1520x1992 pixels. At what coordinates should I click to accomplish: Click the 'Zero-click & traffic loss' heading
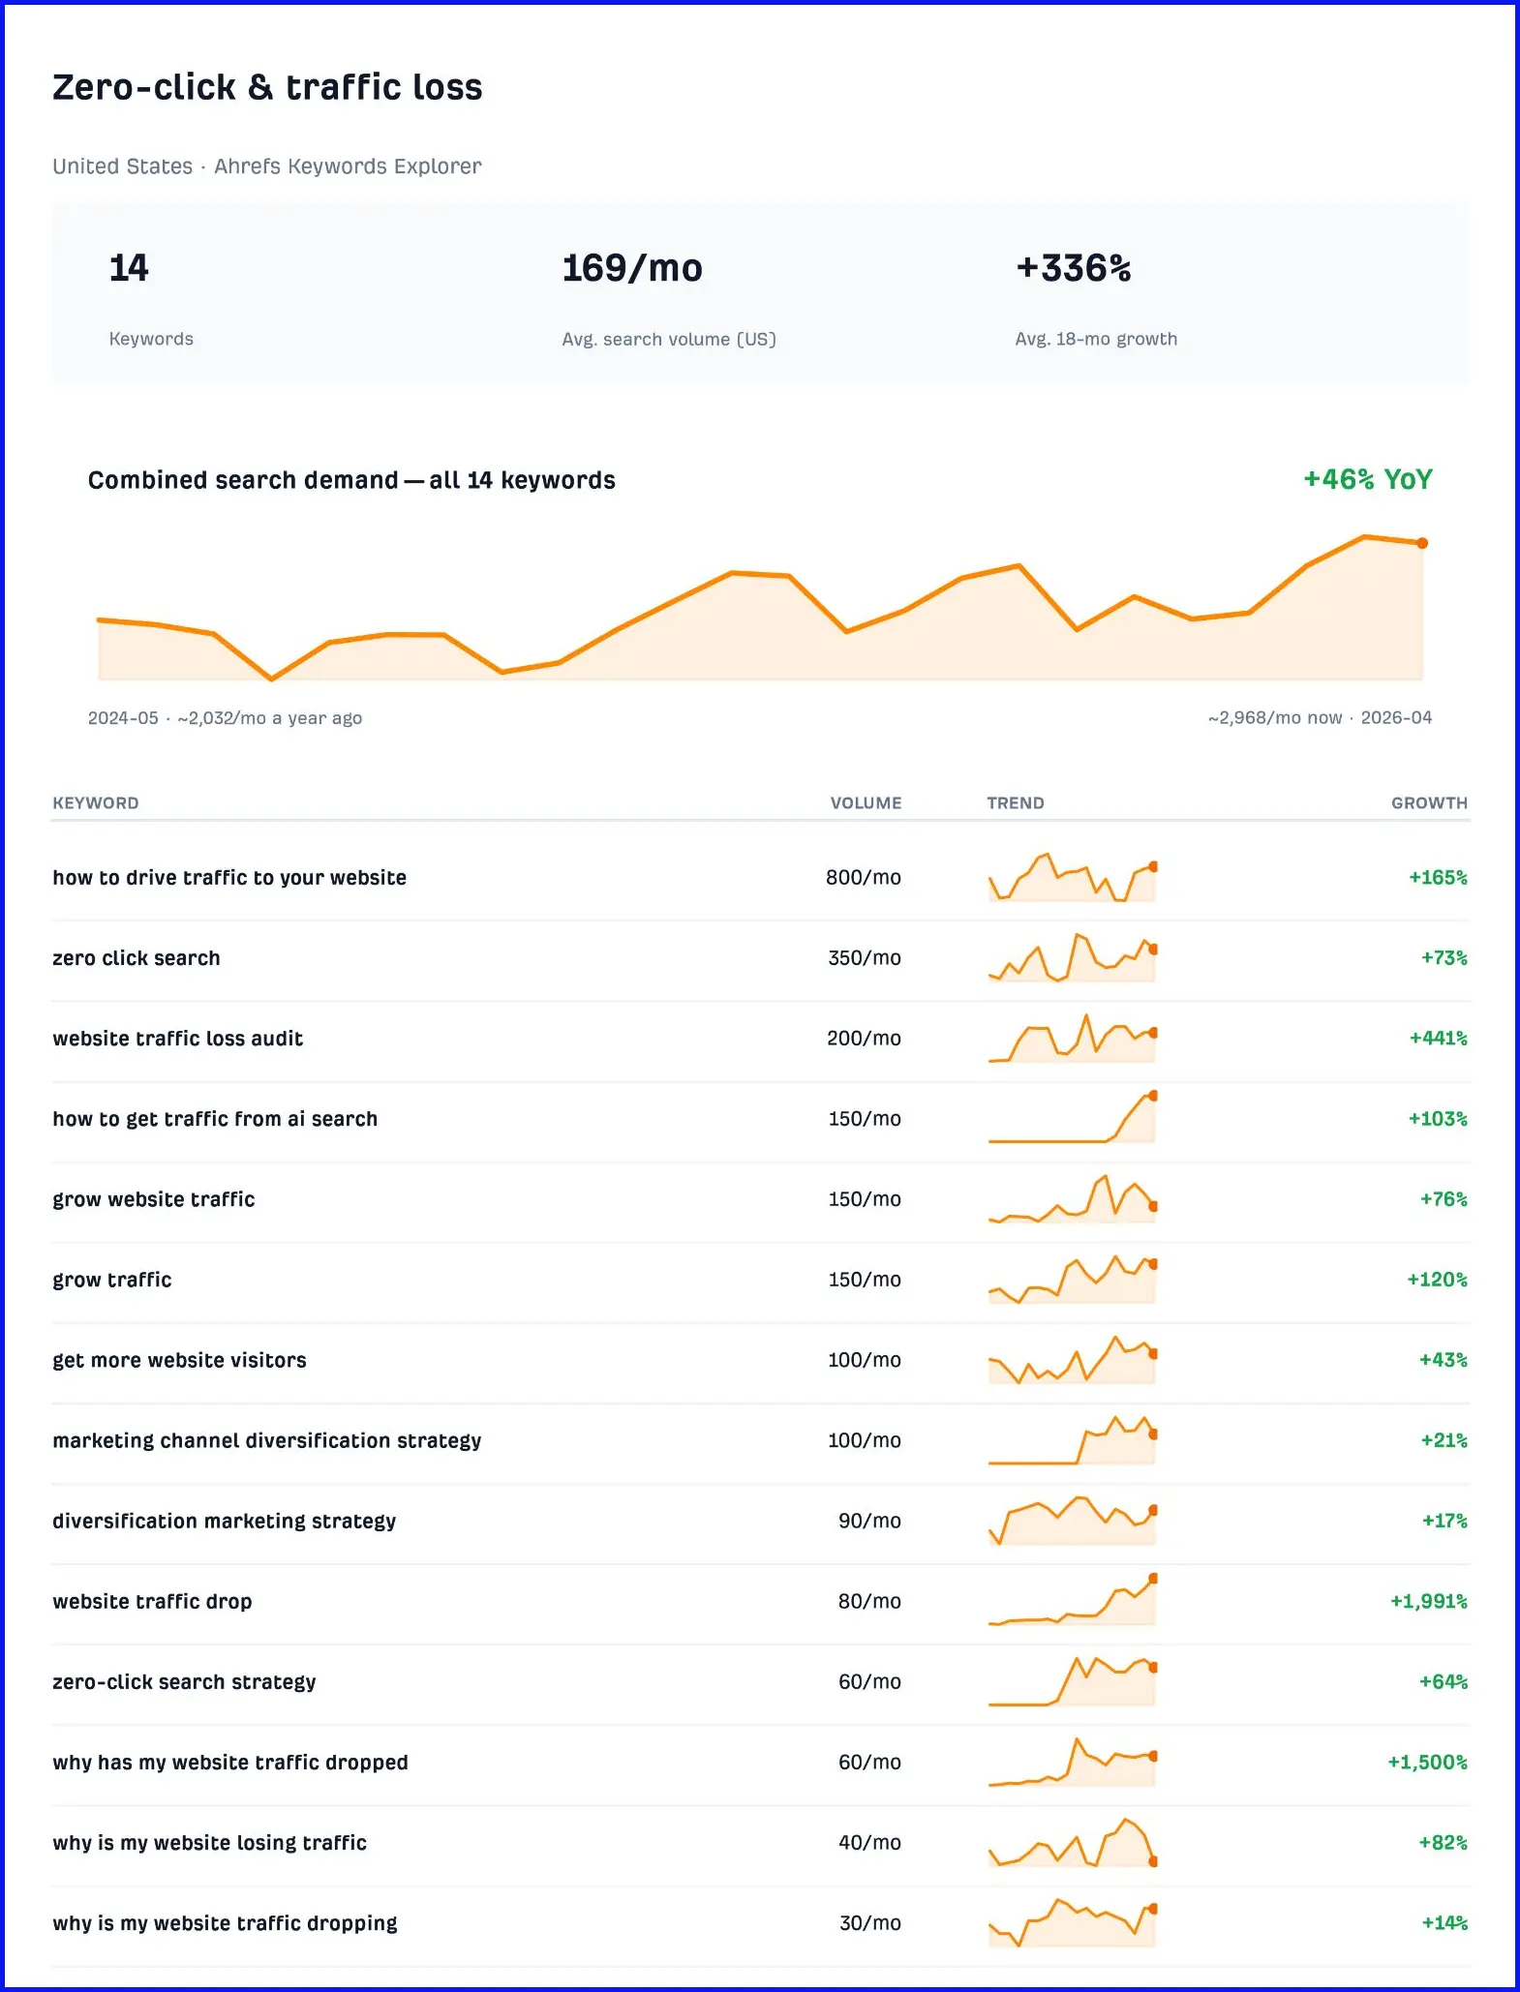coord(267,88)
